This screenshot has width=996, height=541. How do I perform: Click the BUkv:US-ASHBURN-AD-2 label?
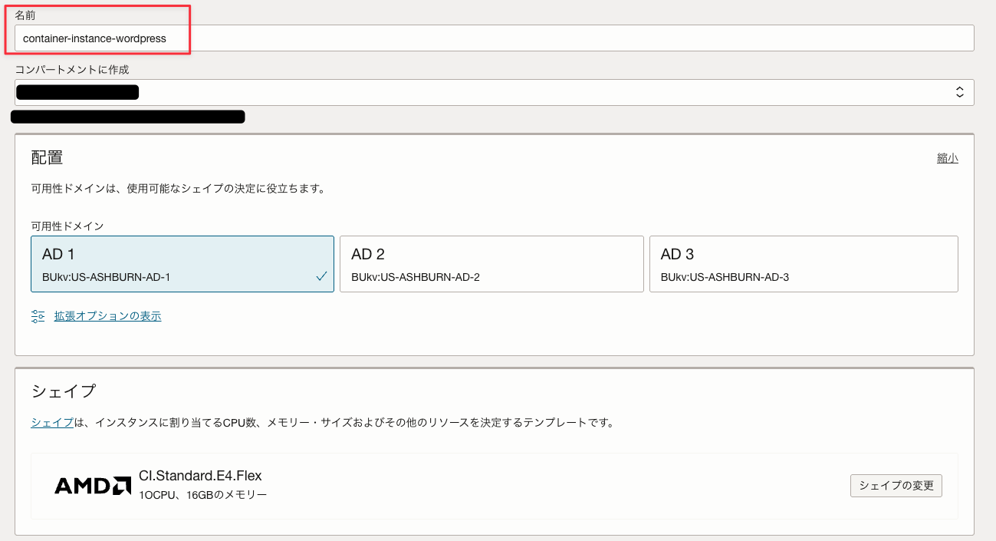[415, 277]
